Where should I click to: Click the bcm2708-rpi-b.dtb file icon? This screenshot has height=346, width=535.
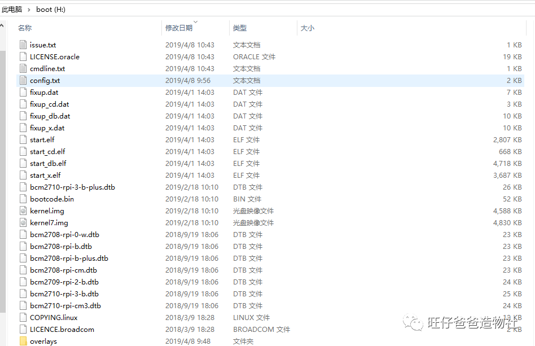(x=23, y=246)
